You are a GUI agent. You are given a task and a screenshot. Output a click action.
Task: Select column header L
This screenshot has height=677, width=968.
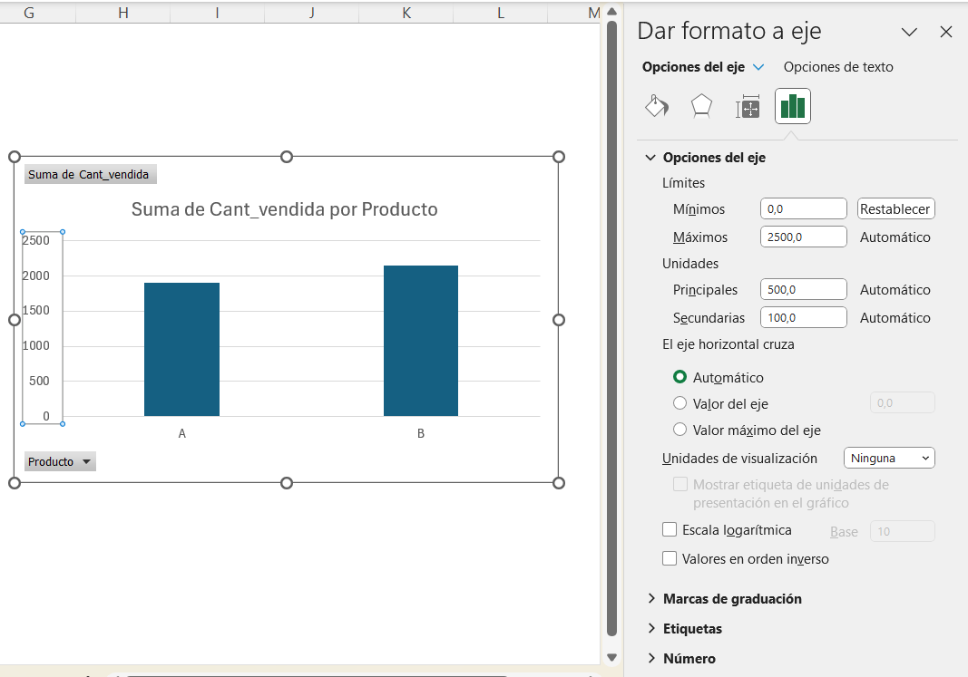coord(501,13)
